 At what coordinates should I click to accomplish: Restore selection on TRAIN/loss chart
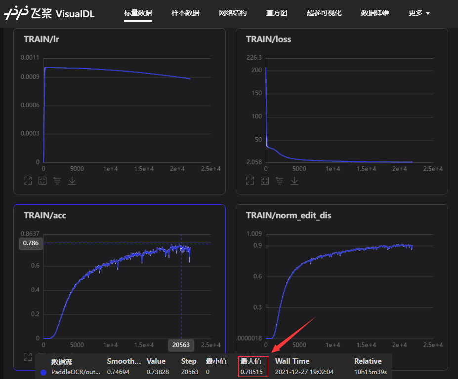(x=265, y=181)
